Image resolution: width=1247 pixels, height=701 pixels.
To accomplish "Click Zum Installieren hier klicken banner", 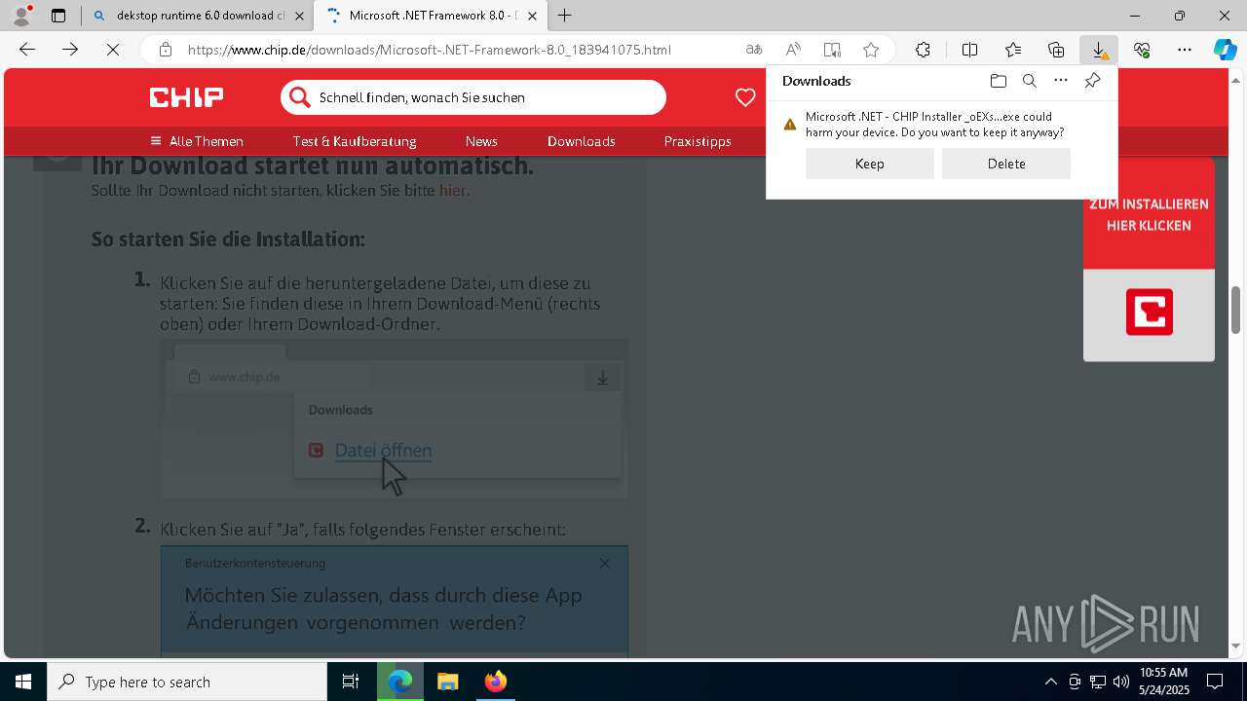I will point(1149,214).
